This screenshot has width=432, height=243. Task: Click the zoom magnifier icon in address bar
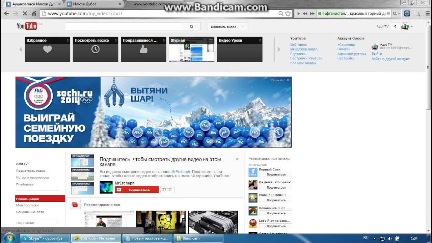tap(281, 13)
